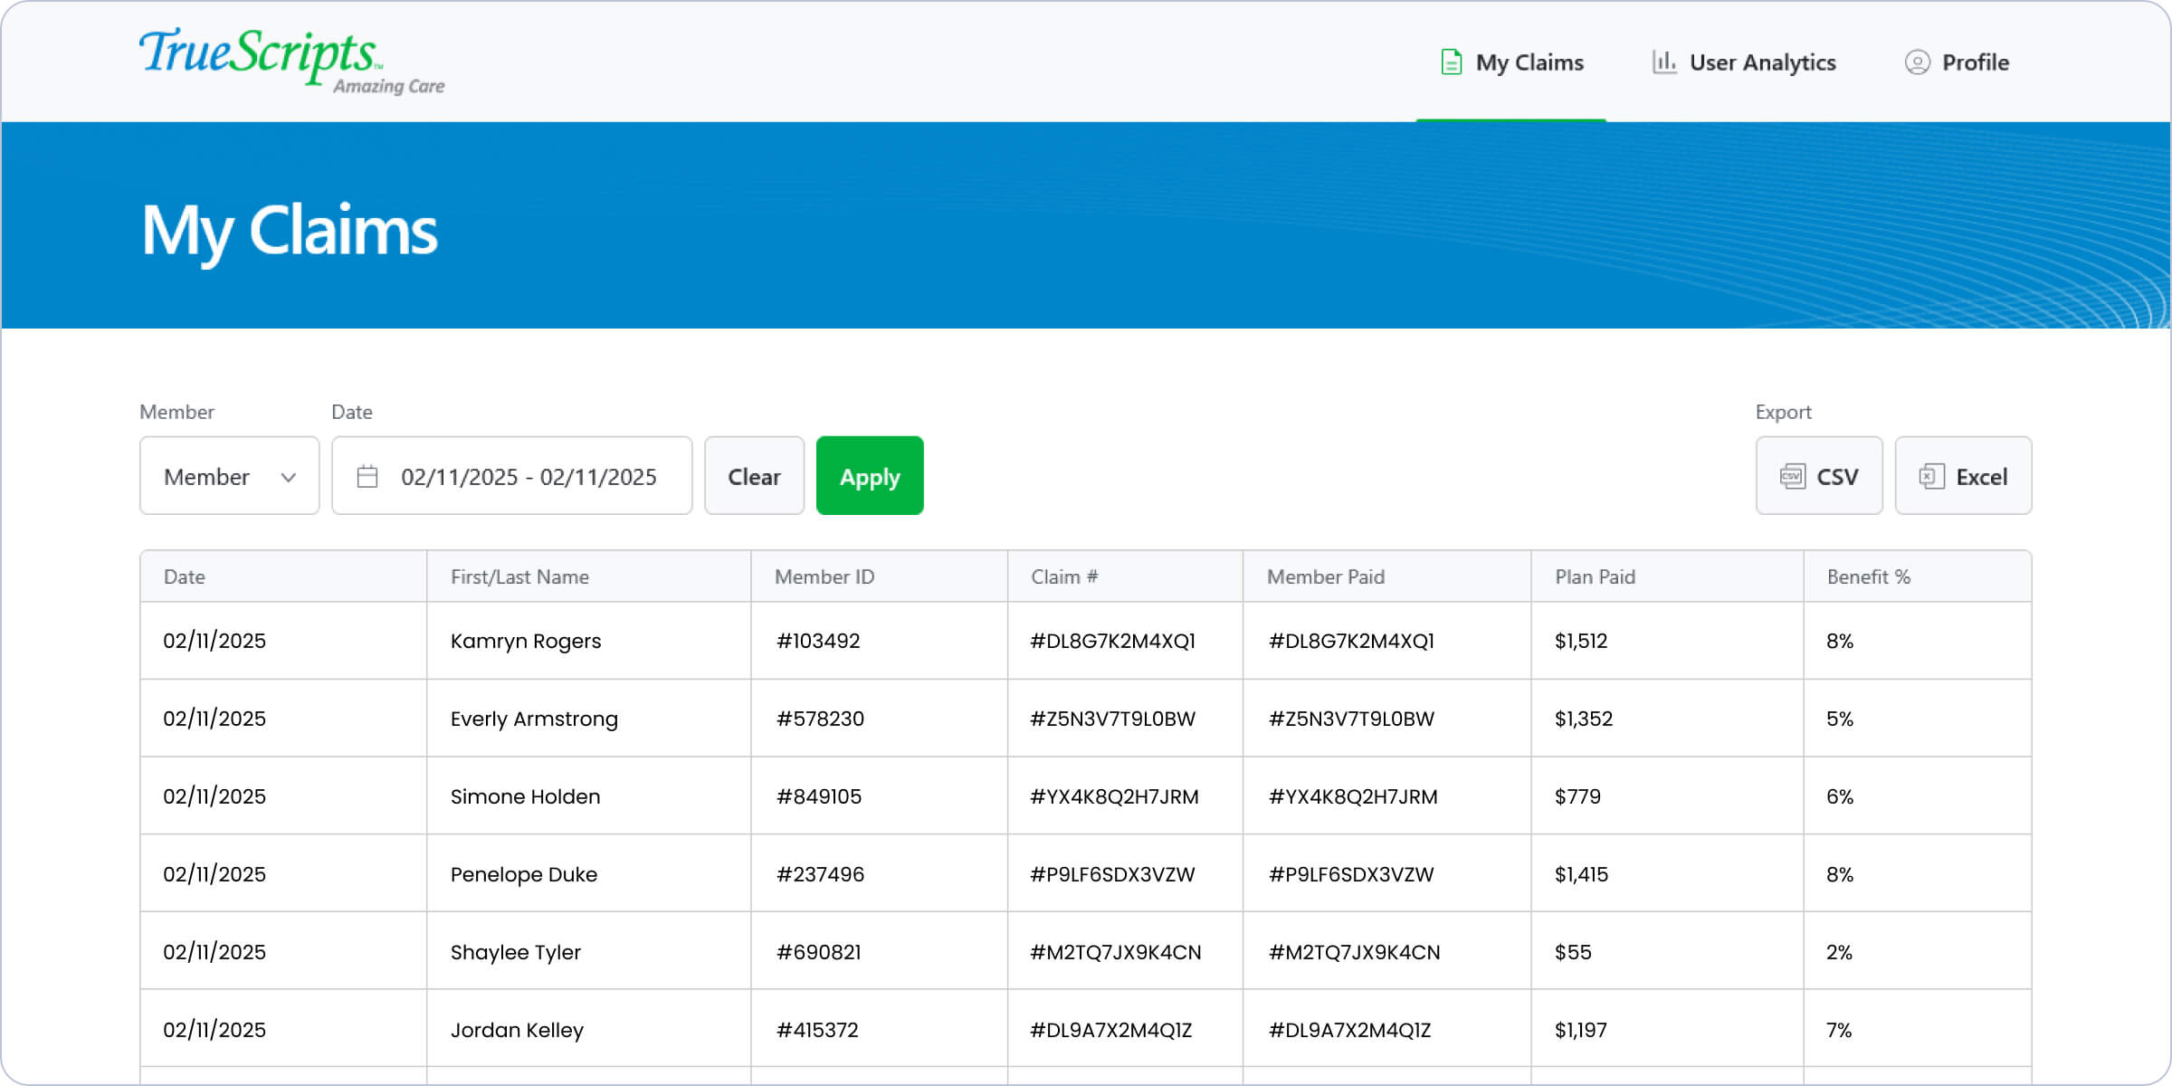The height and width of the screenshot is (1086, 2172).
Task: Click the Profile avatar icon
Action: point(1917,62)
